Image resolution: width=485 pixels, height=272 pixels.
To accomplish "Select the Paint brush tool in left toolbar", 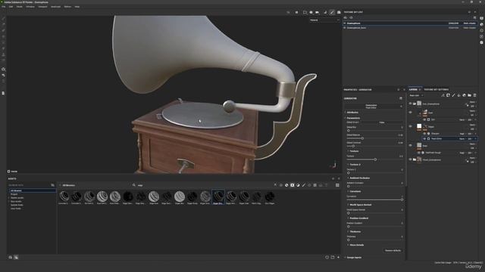I will point(3,18).
